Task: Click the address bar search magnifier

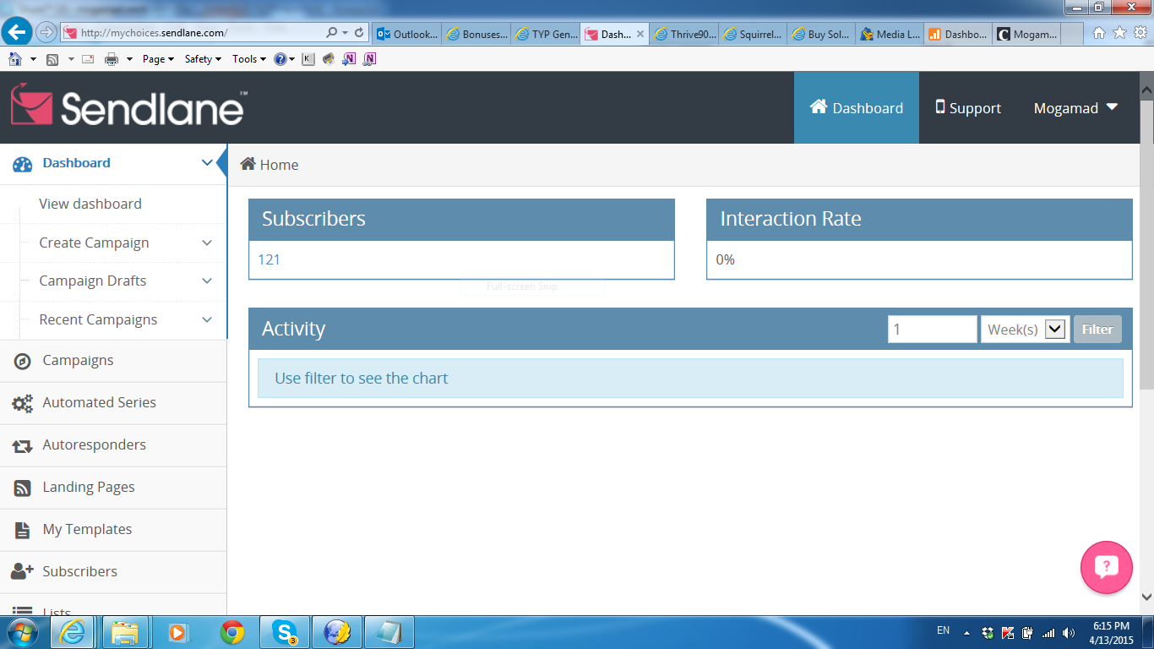Action: [332, 33]
